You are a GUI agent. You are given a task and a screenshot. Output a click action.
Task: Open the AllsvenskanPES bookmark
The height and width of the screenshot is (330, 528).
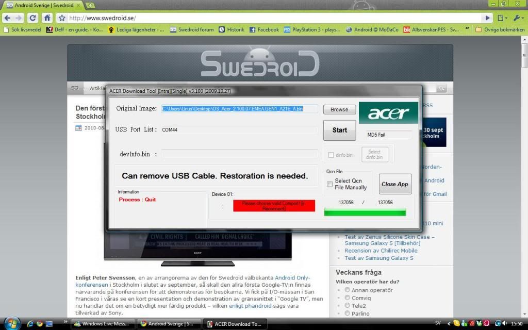coord(431,29)
